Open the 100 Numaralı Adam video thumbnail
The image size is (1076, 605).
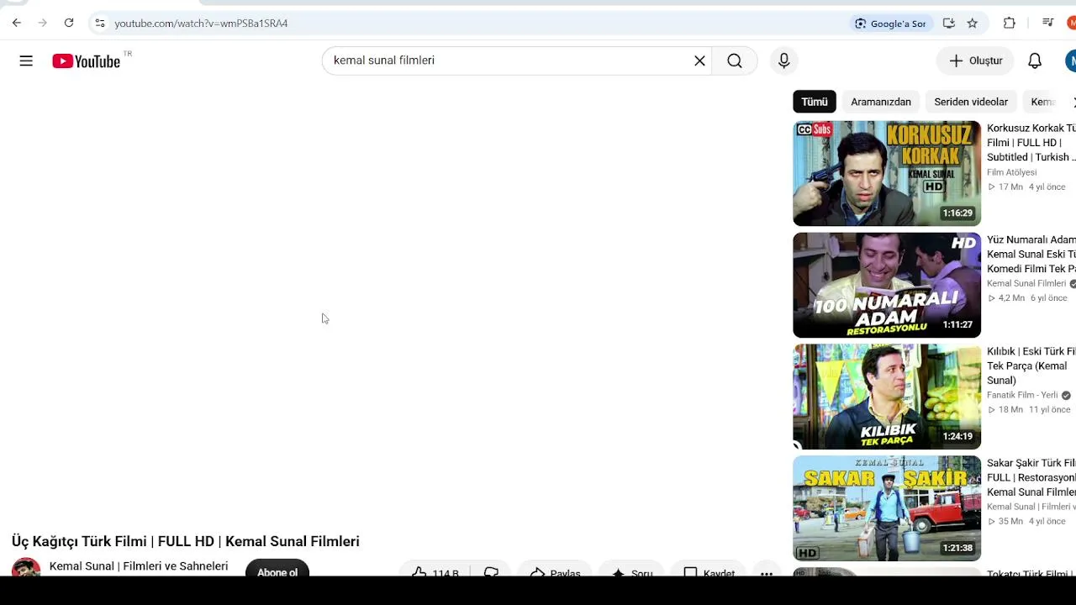tap(887, 285)
